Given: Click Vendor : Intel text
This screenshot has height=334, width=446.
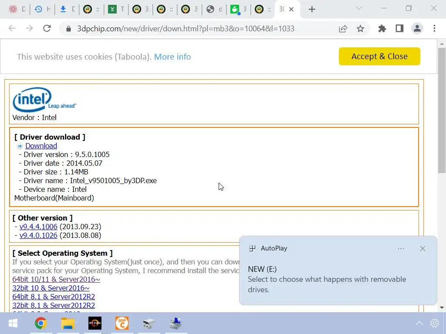Looking at the screenshot, I should pos(34,117).
